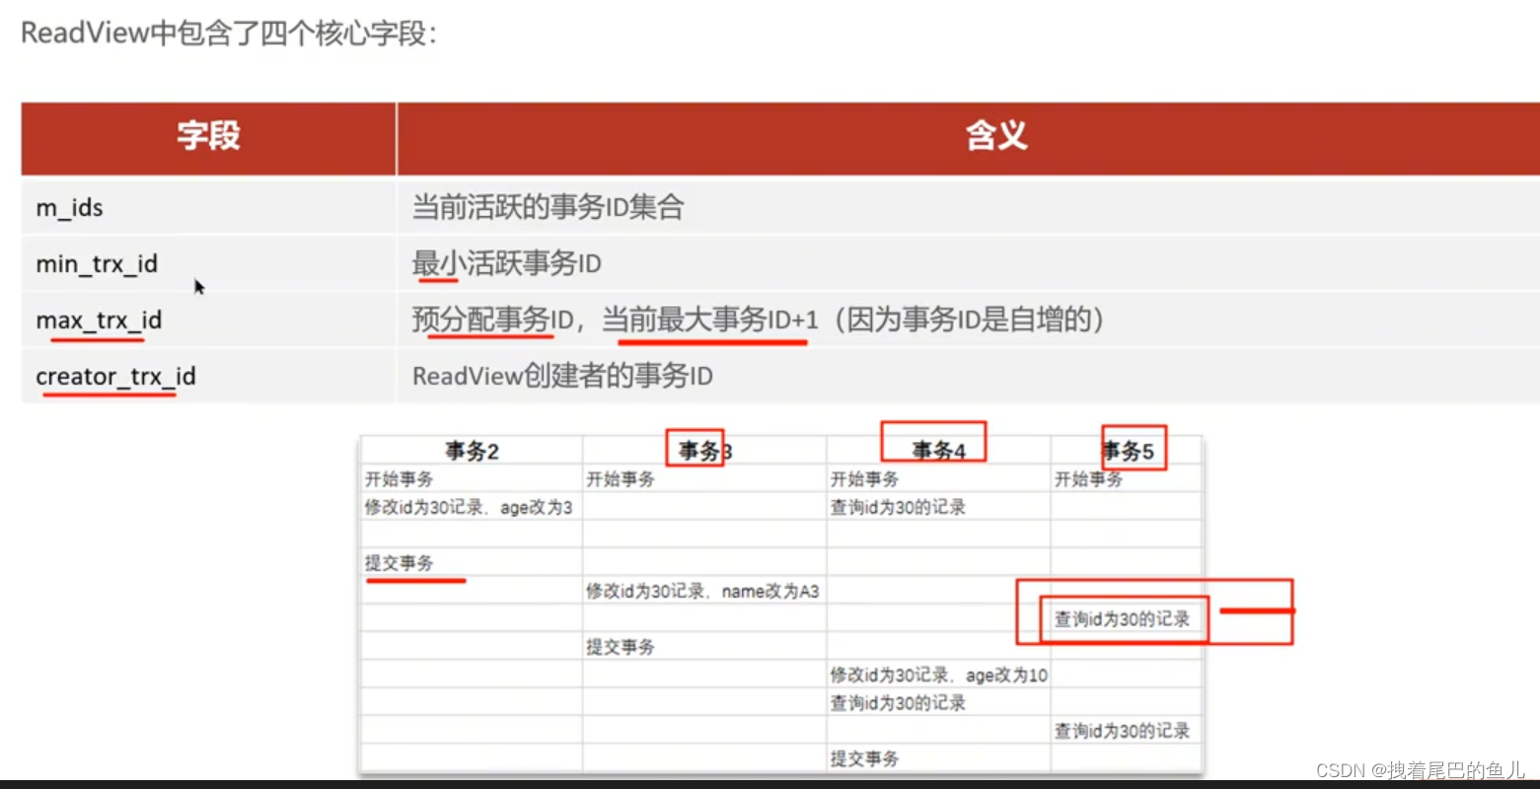Image resolution: width=1540 pixels, height=789 pixels.
Task: Click the "预分配事务ID" phrase
Action: 492,320
